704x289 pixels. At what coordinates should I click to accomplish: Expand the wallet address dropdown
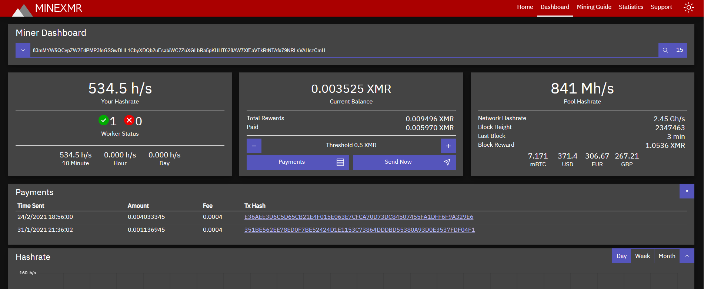[x=23, y=50]
